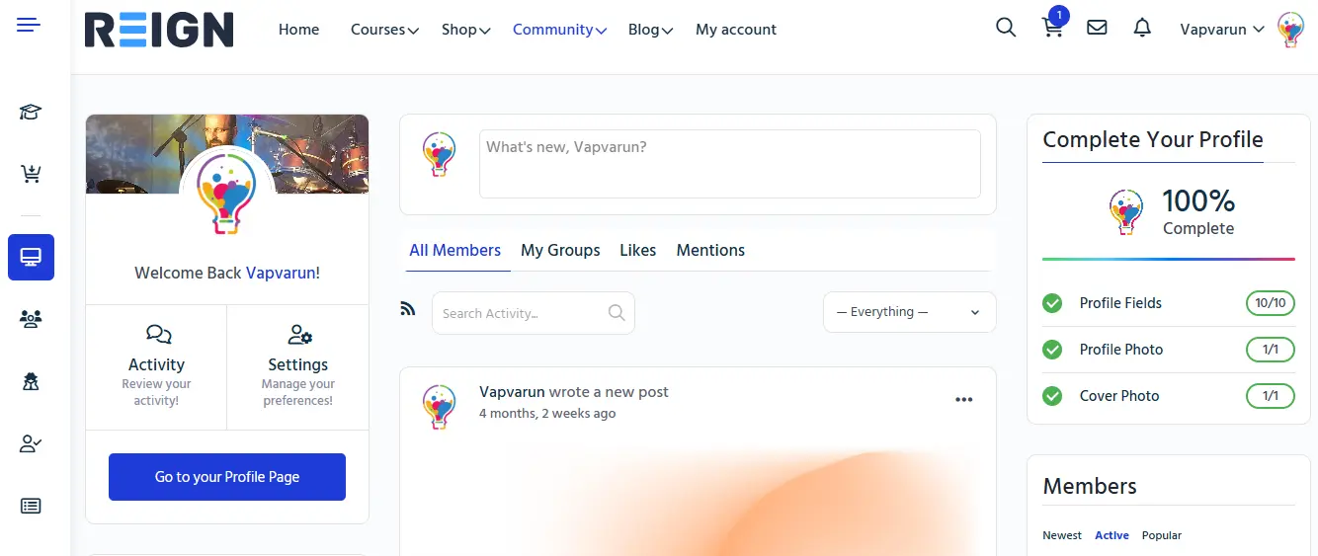
Task: Check the notifications bell icon
Action: click(x=1142, y=29)
